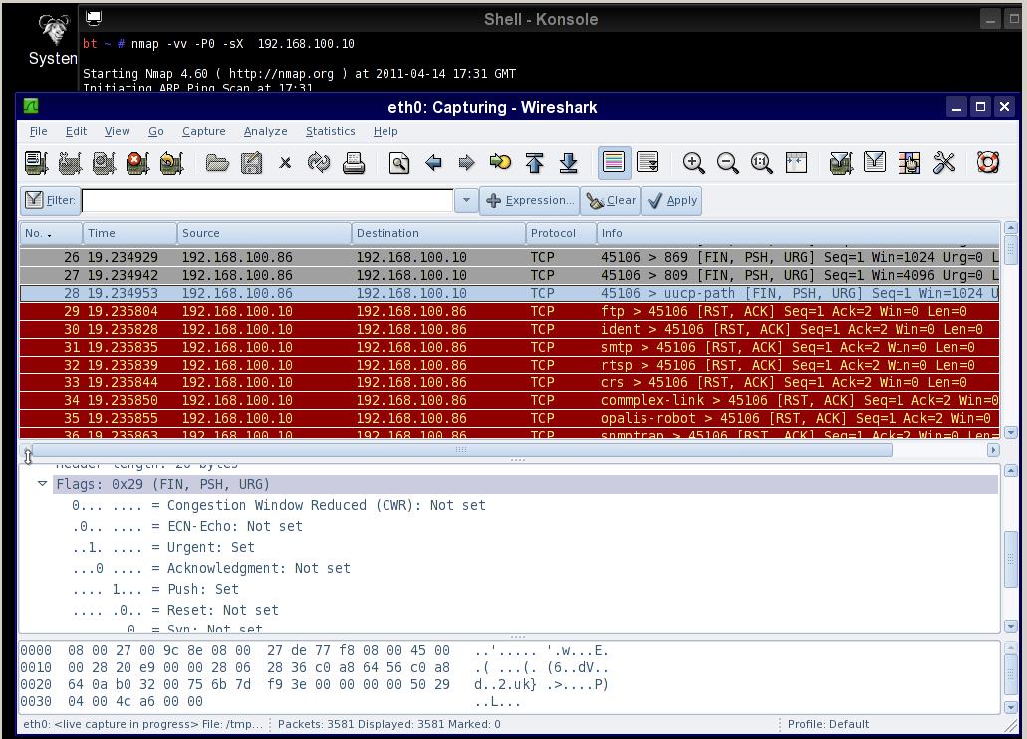Click Profile: Default in status bar
Viewport: 1027px width, 739px height.
[828, 724]
